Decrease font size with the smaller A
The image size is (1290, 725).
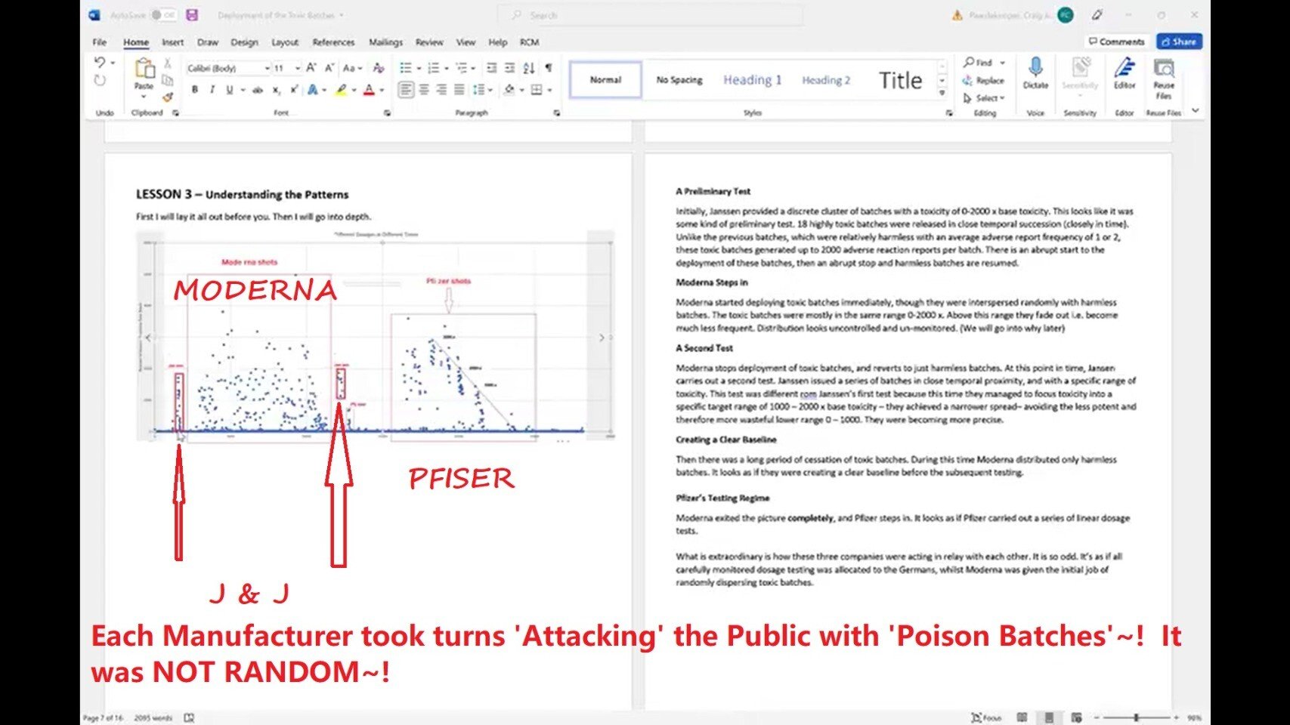329,68
